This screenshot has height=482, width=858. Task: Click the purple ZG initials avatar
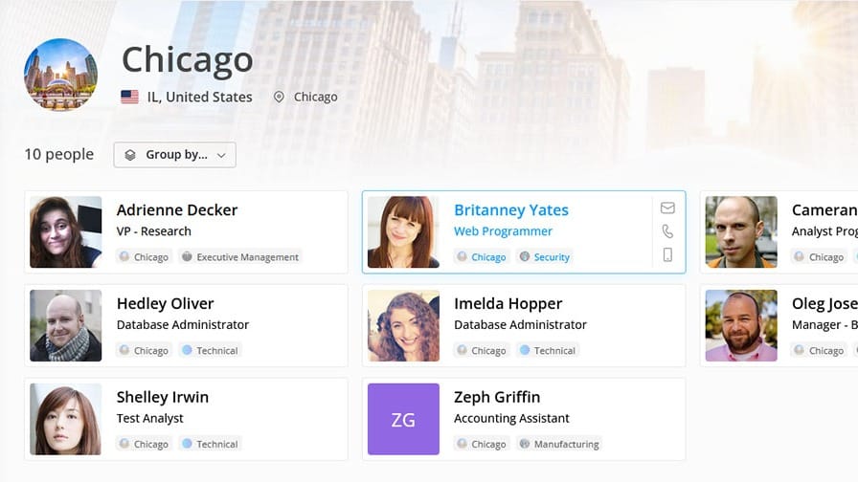(x=403, y=419)
